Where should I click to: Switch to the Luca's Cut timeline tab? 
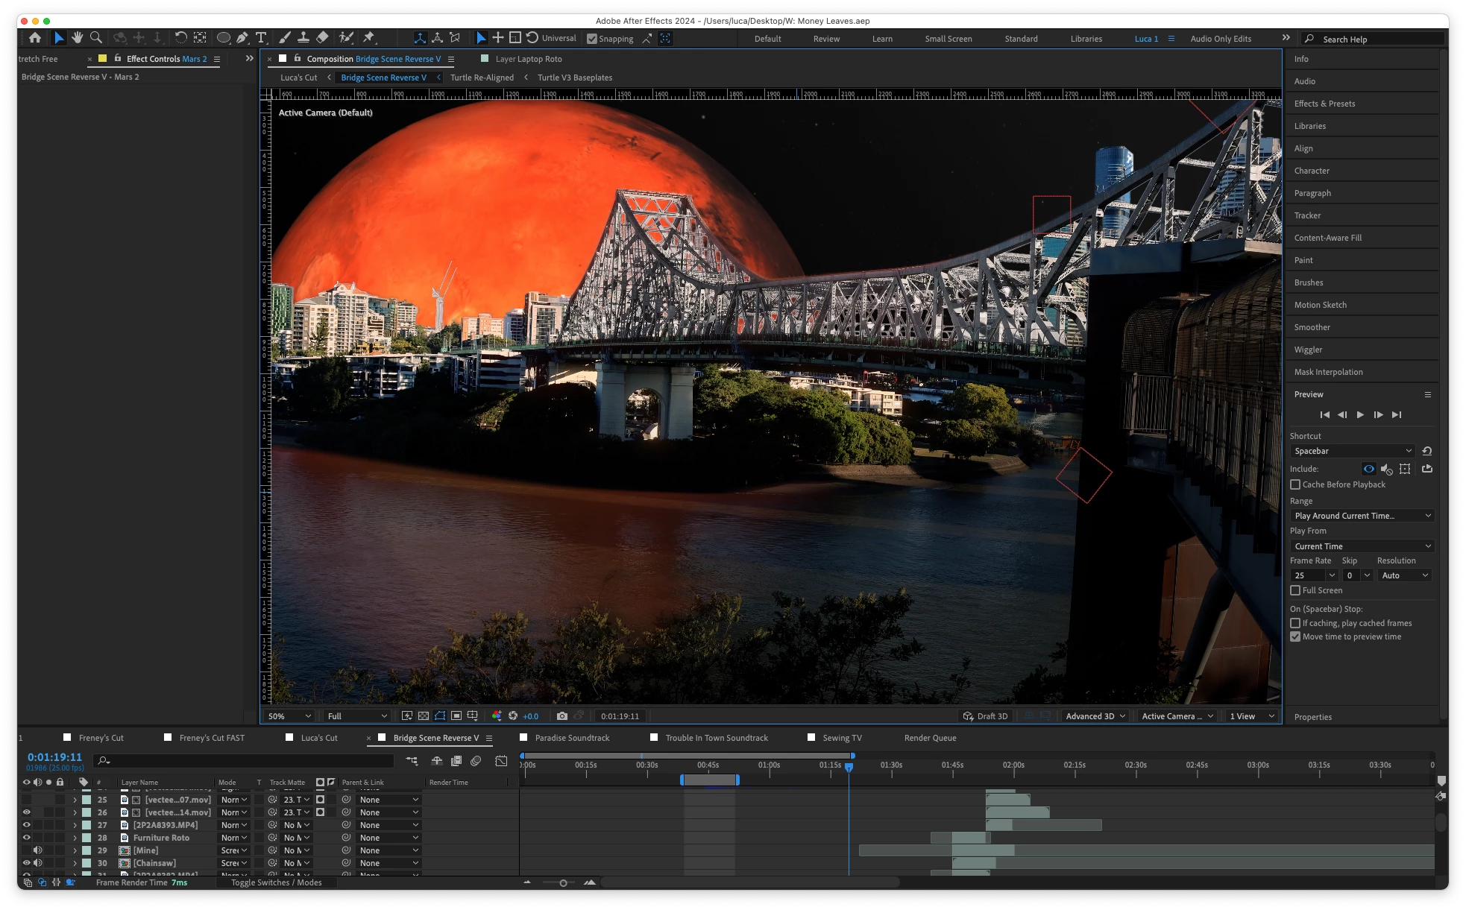pos(318,738)
